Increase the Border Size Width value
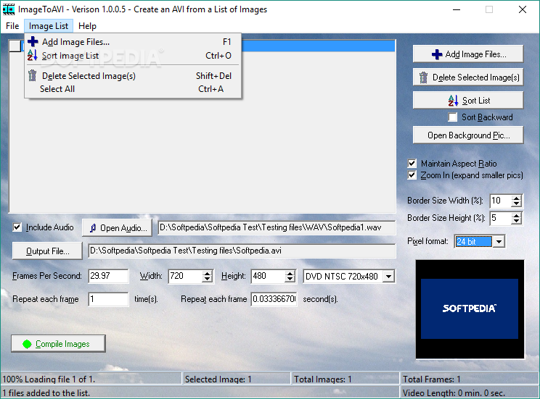This screenshot has height=399, width=540. coord(516,198)
